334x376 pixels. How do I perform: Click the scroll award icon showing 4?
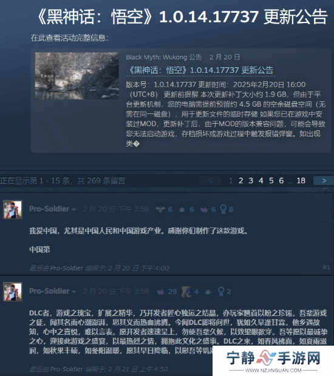186,292
